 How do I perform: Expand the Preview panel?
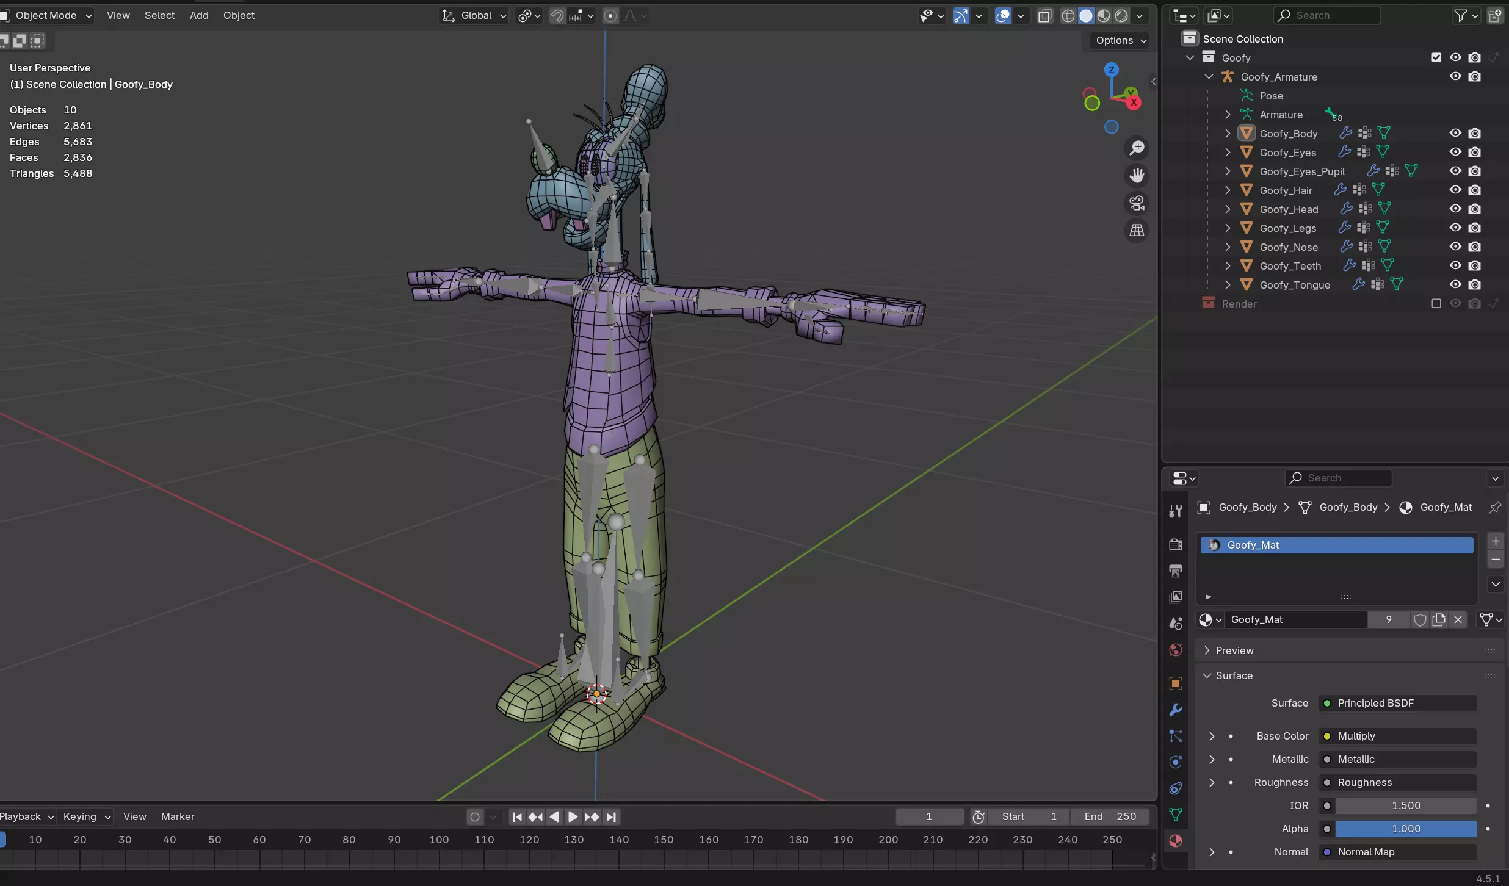coord(1234,650)
